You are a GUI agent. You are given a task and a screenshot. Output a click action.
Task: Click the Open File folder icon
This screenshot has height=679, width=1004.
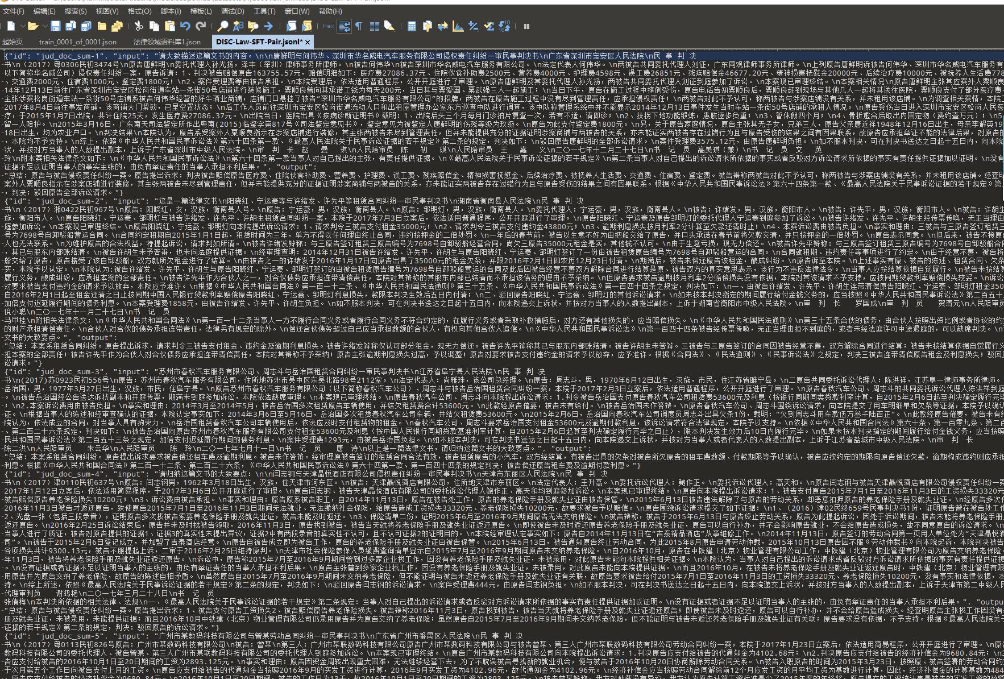[32, 26]
